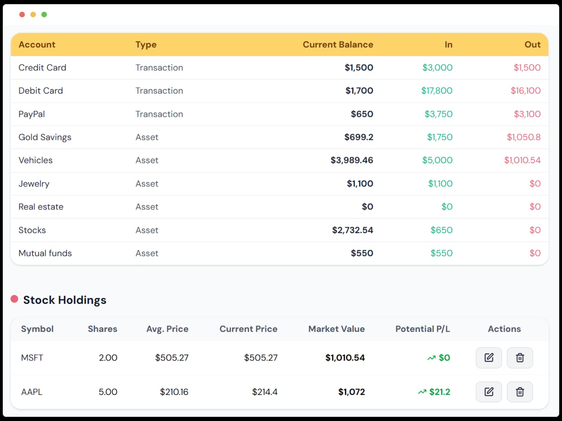Click the Out column header
Screen dimensions: 562x421
point(532,45)
